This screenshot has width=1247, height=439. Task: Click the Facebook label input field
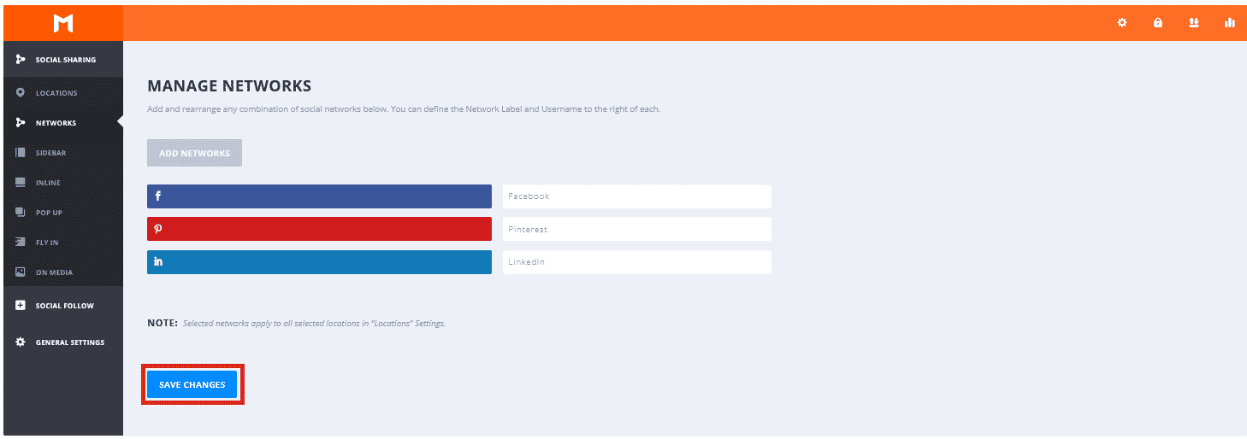pyautogui.click(x=637, y=196)
